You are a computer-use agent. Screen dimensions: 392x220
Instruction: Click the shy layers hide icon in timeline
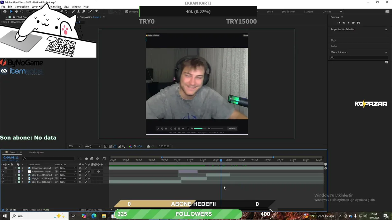click(87, 159)
